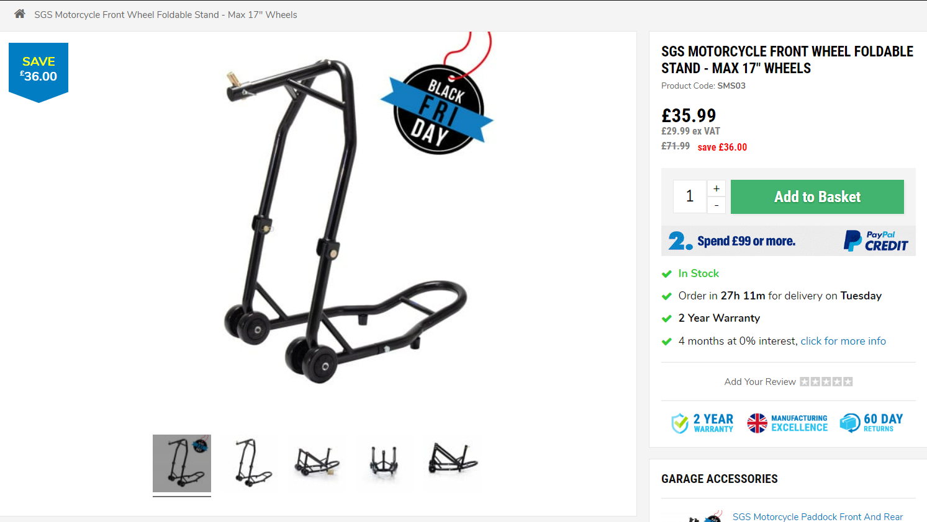The width and height of the screenshot is (927, 522).
Task: Select the third folded stand thumbnail
Action: [x=317, y=463]
